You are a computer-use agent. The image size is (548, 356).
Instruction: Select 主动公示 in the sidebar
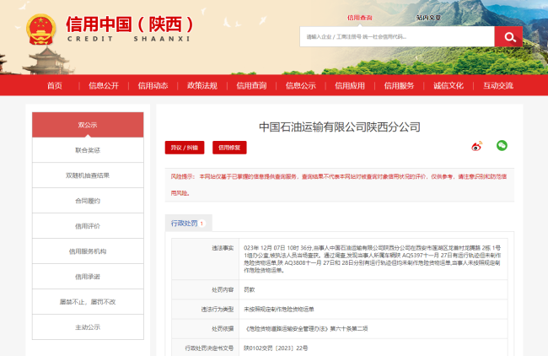coord(88,327)
